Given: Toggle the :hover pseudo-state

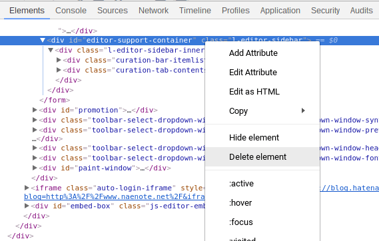Looking at the screenshot, I should 262,202.
